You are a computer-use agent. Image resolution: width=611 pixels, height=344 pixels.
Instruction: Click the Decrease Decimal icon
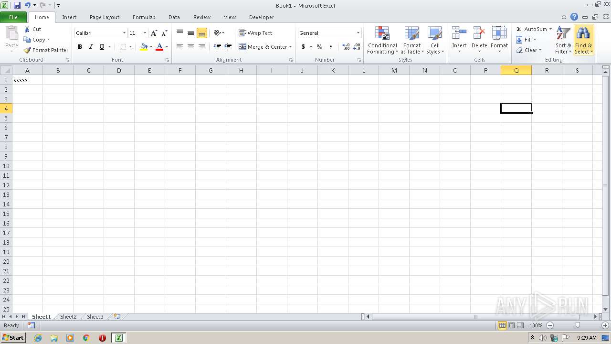357,47
